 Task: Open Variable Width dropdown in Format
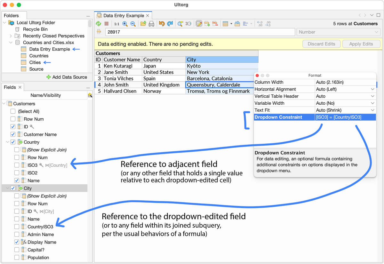(x=373, y=103)
